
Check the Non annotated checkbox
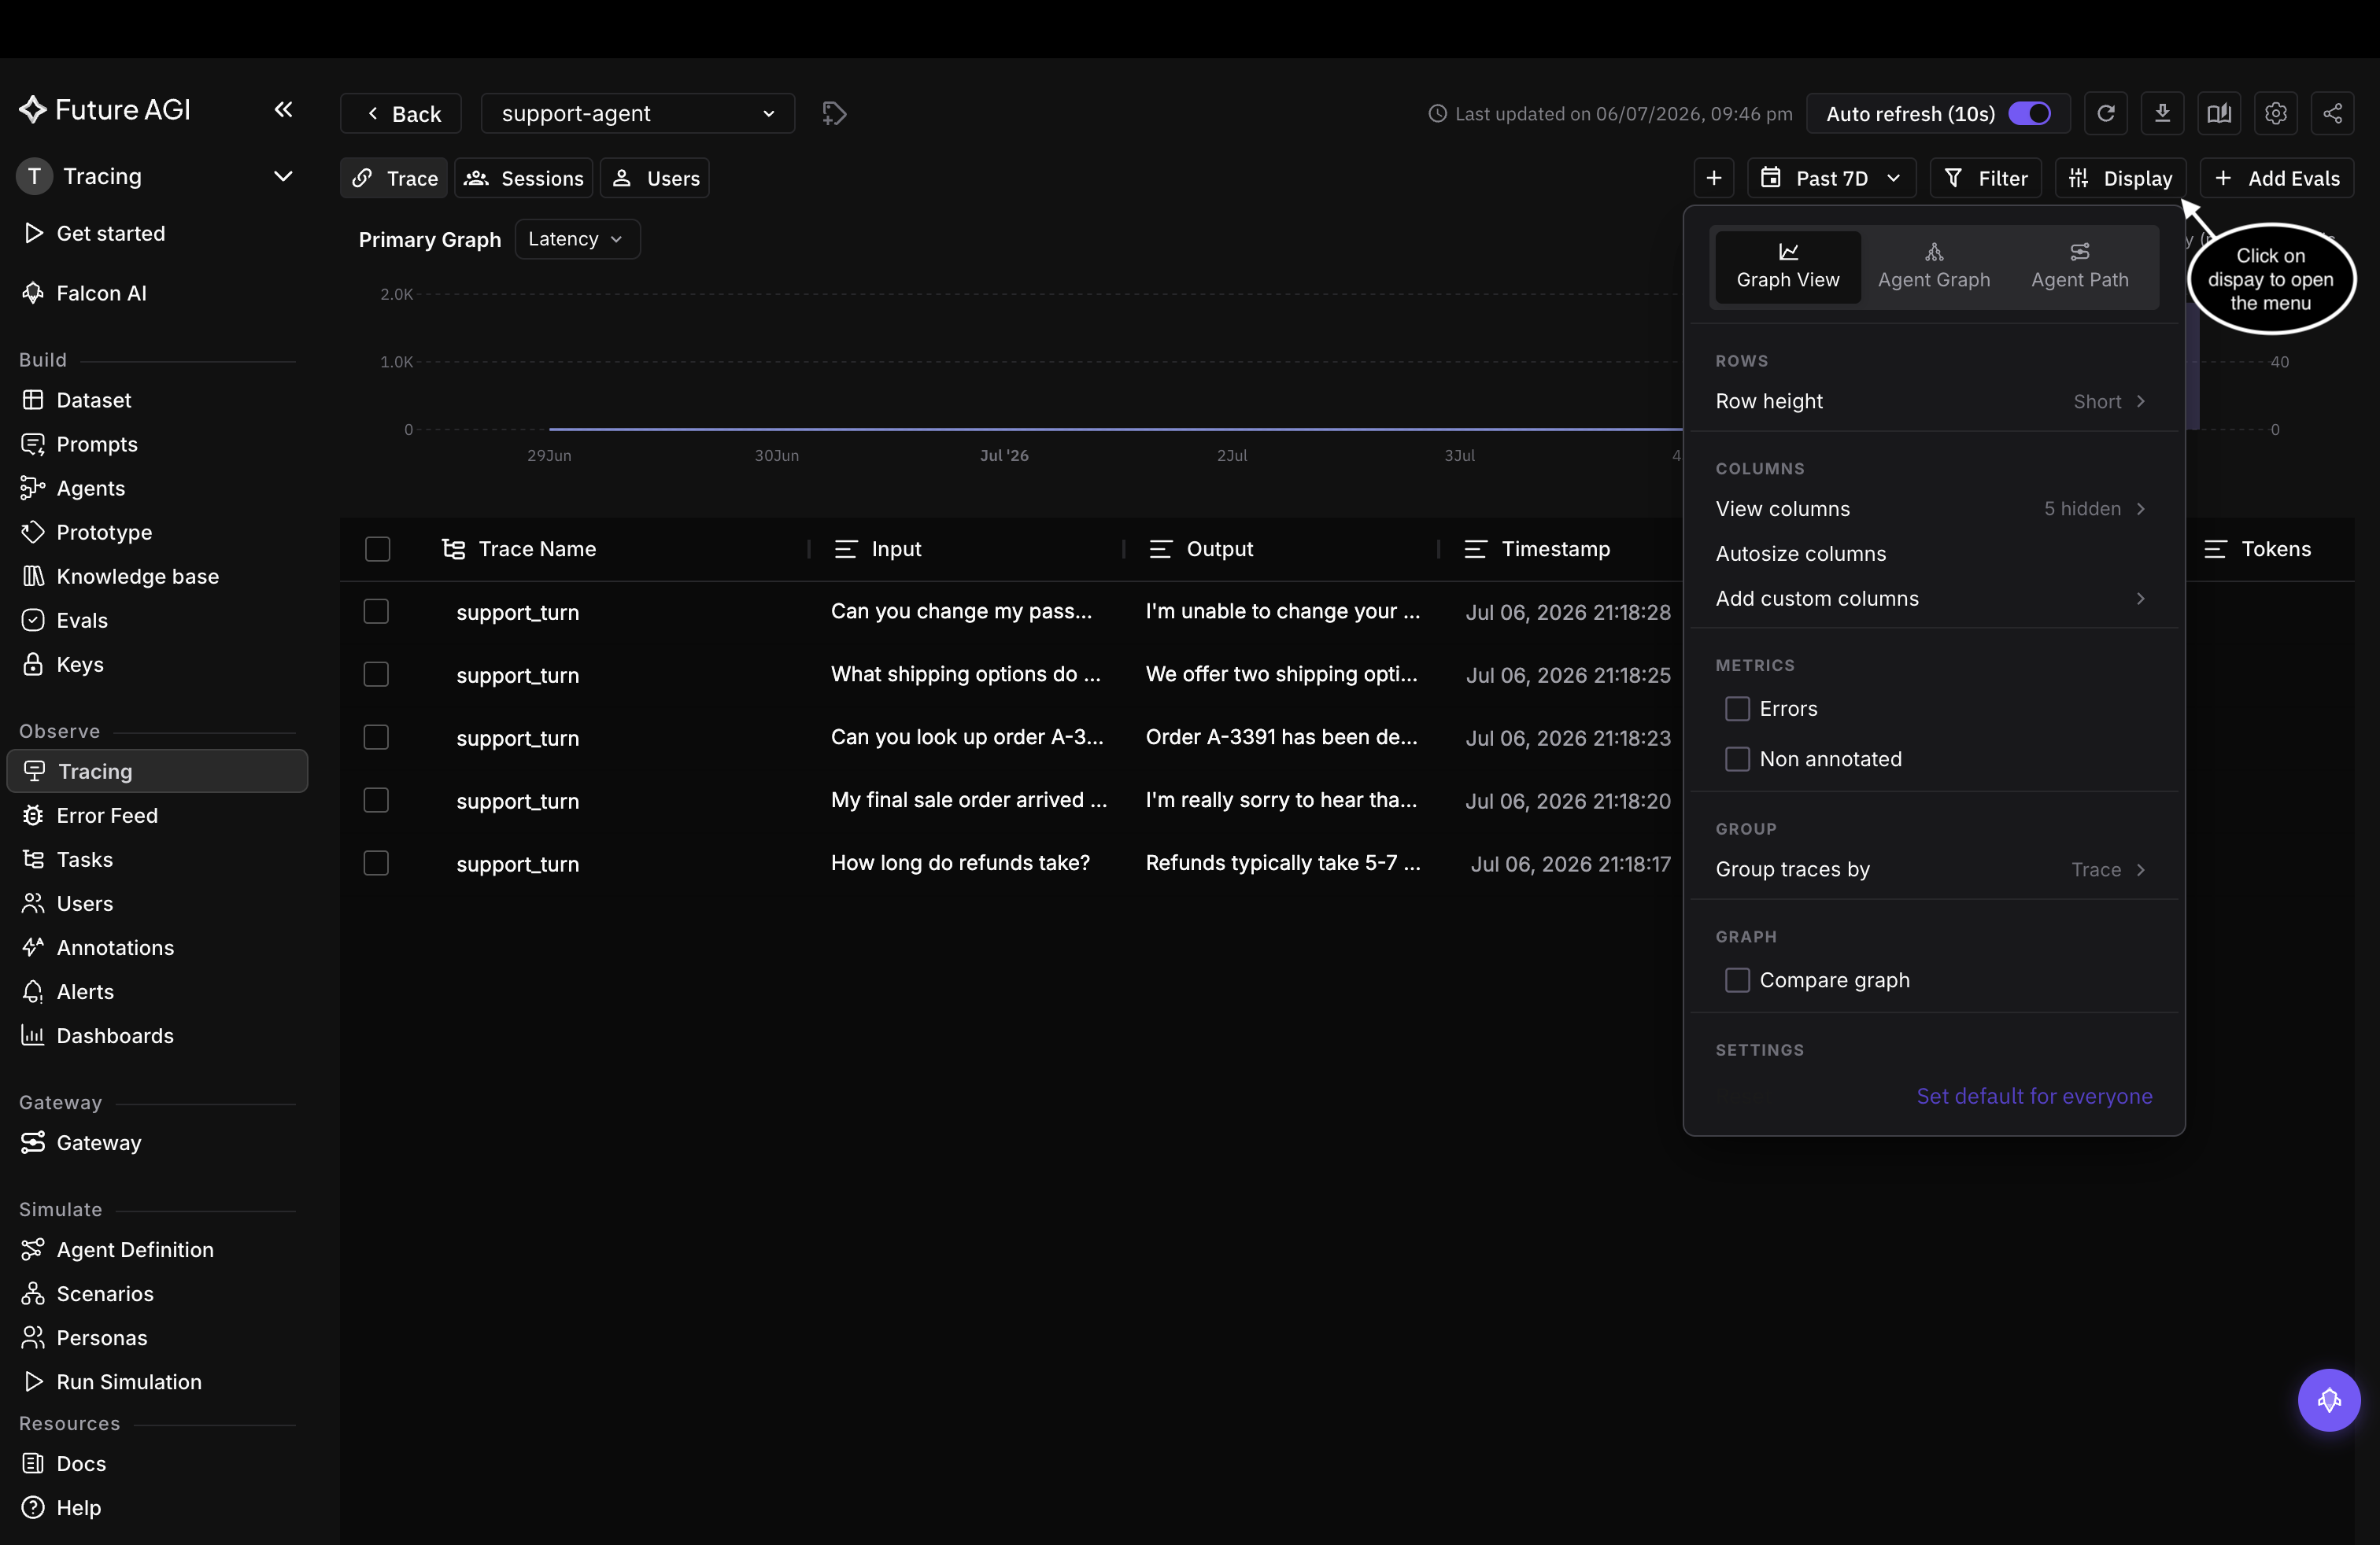coord(1737,758)
